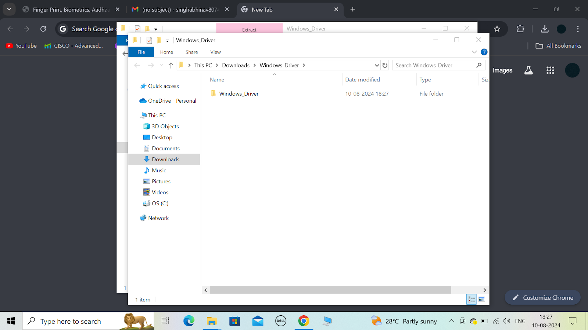This screenshot has height=330, width=588.
Task: Sort by the Type column header
Action: click(425, 80)
